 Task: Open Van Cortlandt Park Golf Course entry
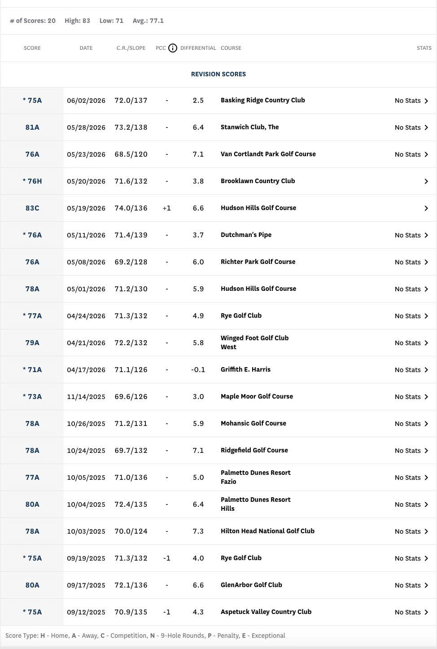click(x=268, y=154)
